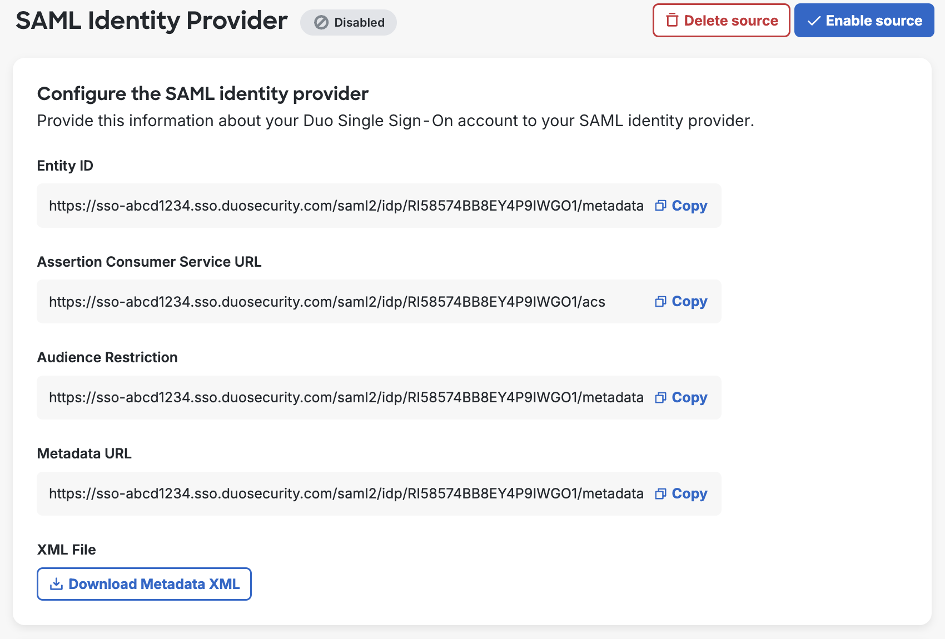The image size is (945, 639).
Task: Download the Metadata XML file
Action: tap(143, 584)
